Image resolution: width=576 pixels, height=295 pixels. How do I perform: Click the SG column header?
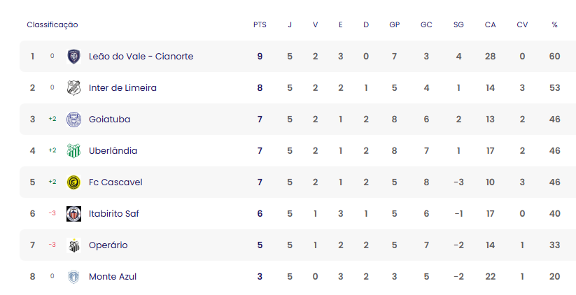pos(458,25)
